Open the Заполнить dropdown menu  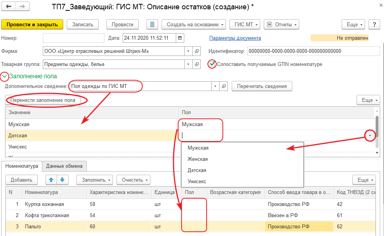click(94, 180)
